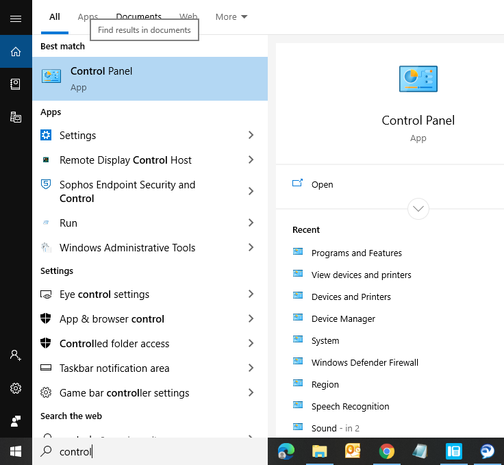Expand Controlled folder access chevron
504x465 pixels.
coord(251,343)
